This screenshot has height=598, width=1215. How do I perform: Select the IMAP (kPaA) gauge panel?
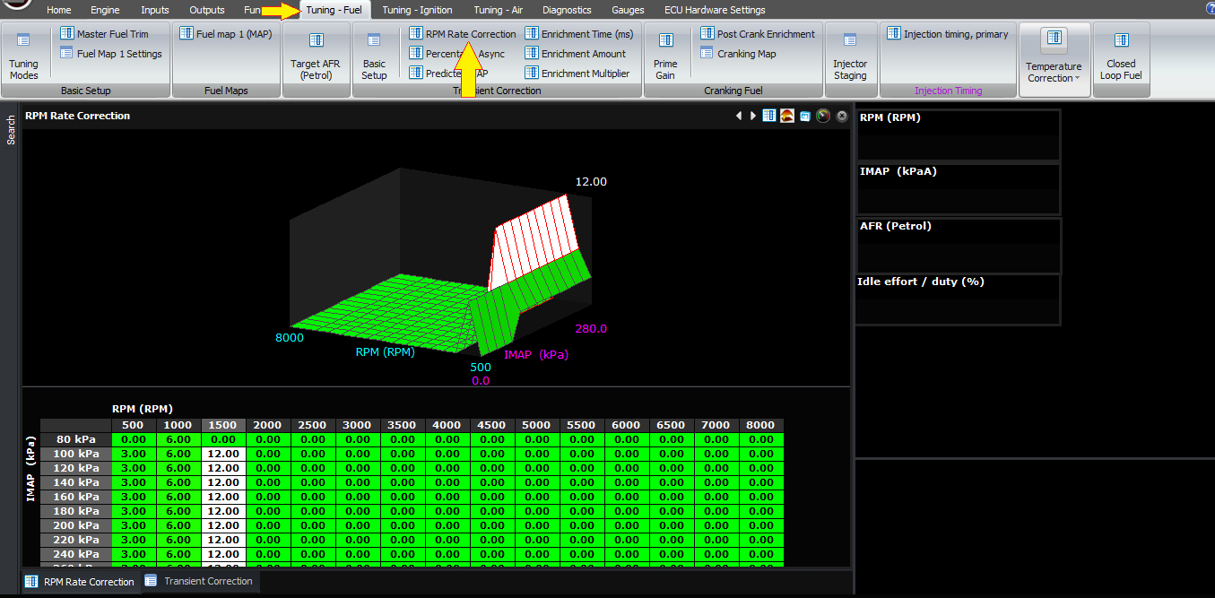coord(958,189)
